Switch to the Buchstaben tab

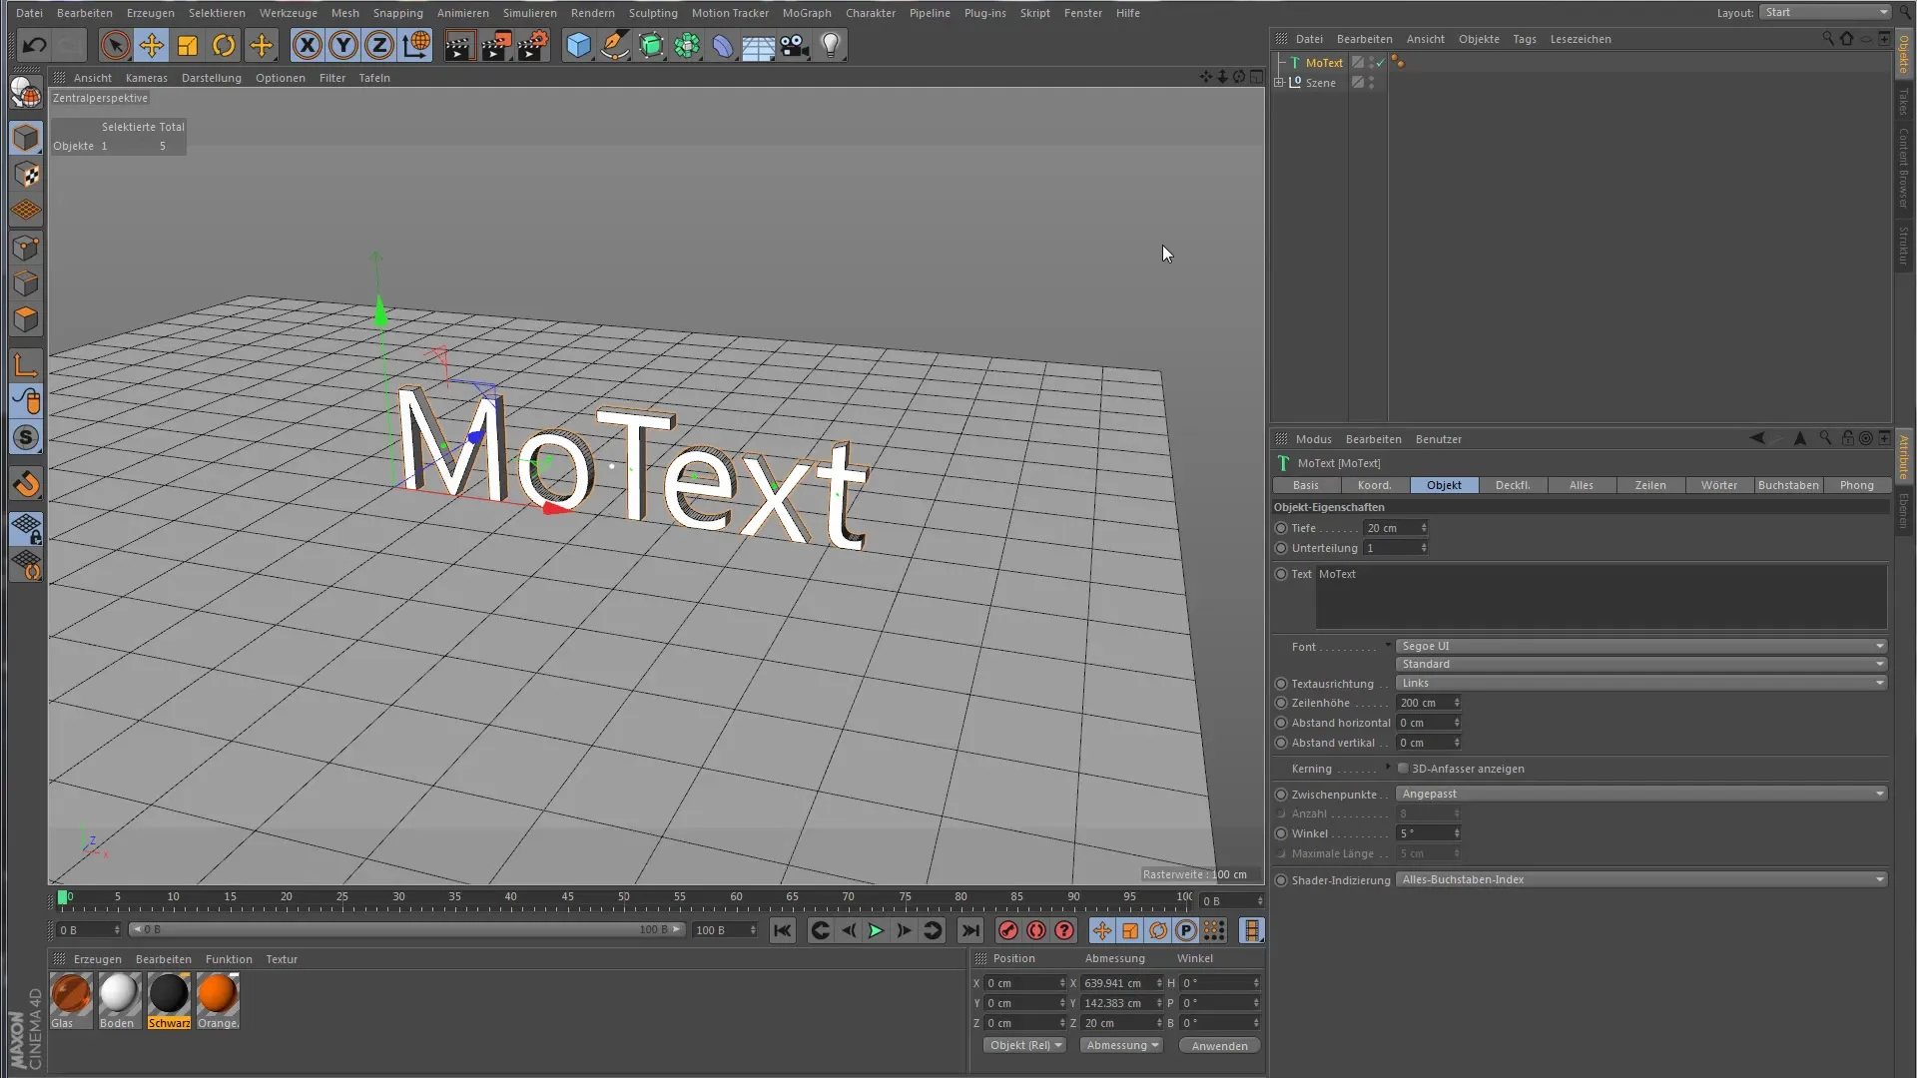tap(1787, 485)
